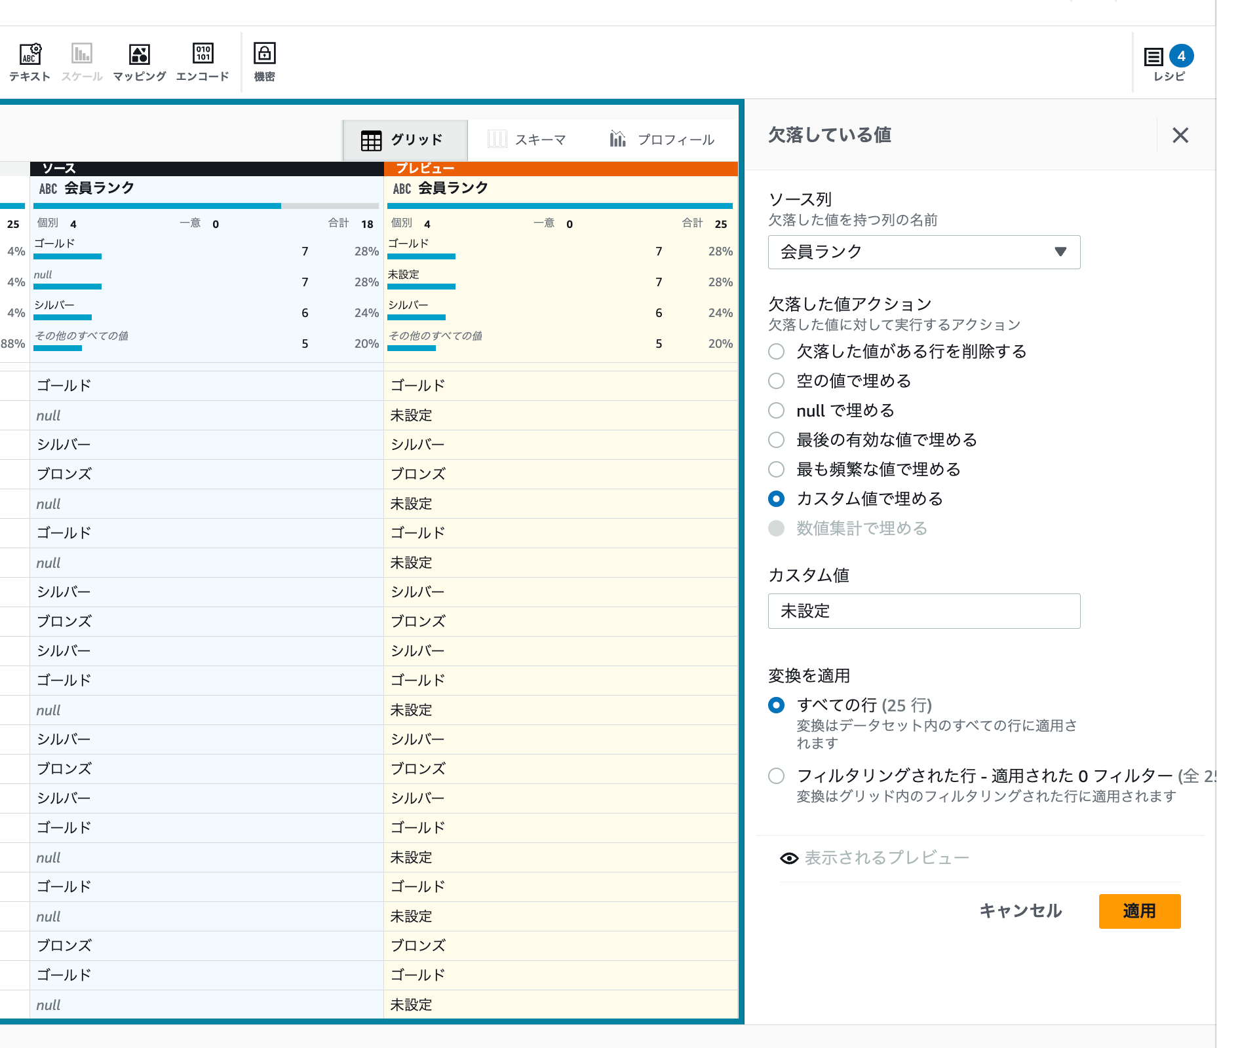Image resolution: width=1240 pixels, height=1048 pixels.
Task: Close the 欠落している値 panel
Action: (x=1180, y=136)
